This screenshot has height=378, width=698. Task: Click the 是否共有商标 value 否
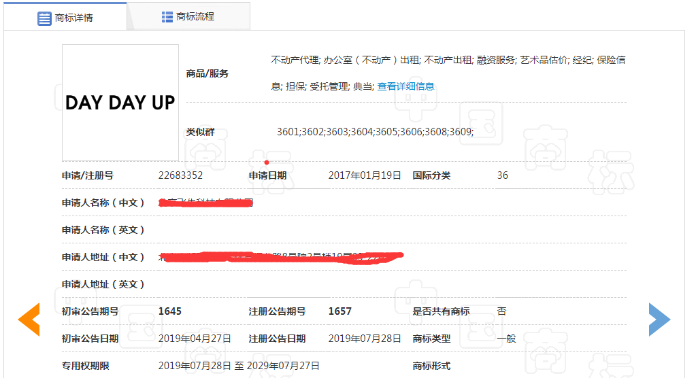tap(501, 311)
